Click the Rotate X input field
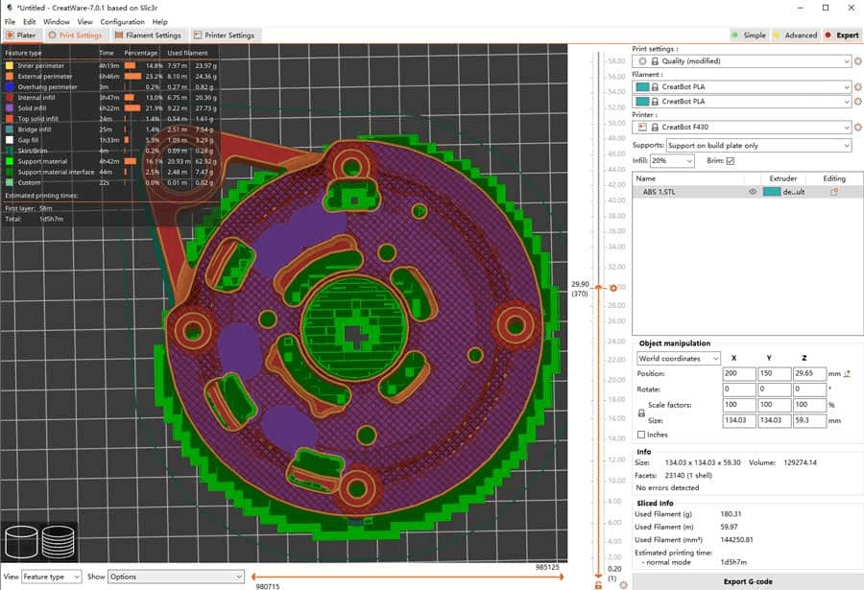 click(739, 389)
